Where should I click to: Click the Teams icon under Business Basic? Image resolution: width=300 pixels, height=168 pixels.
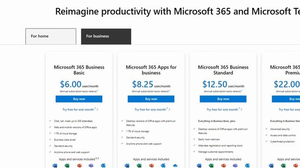click(91, 166)
